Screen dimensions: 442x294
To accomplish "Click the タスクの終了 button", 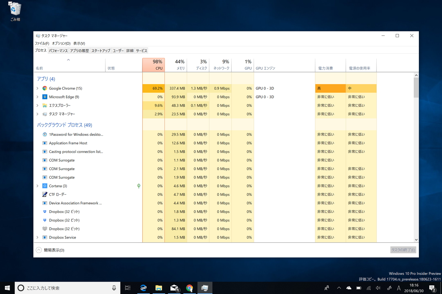I will point(403,250).
